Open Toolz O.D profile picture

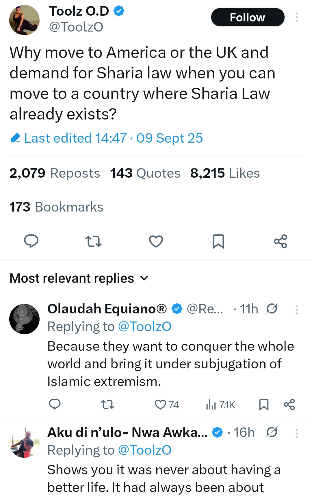[x=25, y=20]
